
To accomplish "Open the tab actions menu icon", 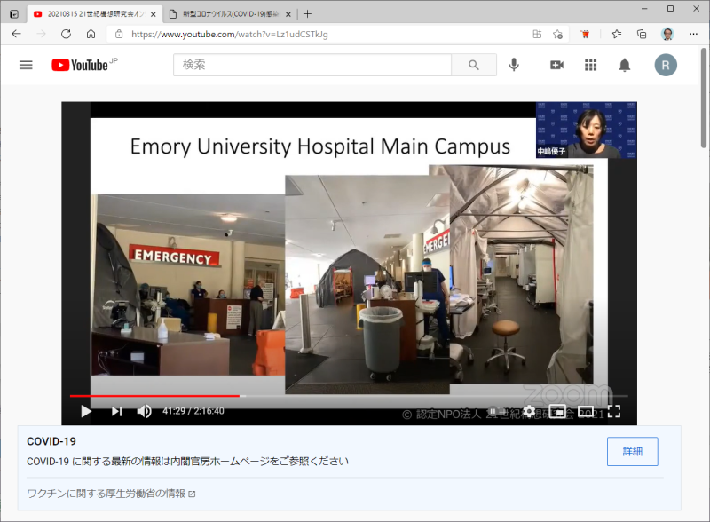I will coord(14,14).
